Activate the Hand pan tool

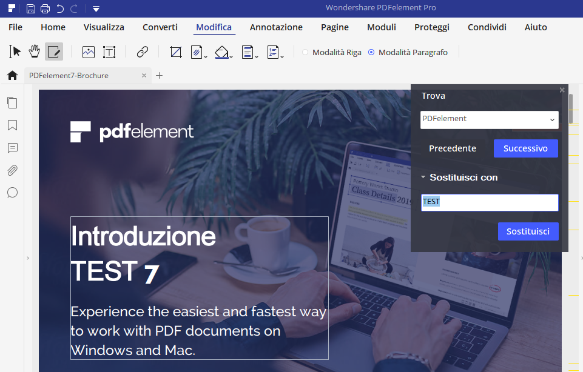(x=34, y=51)
